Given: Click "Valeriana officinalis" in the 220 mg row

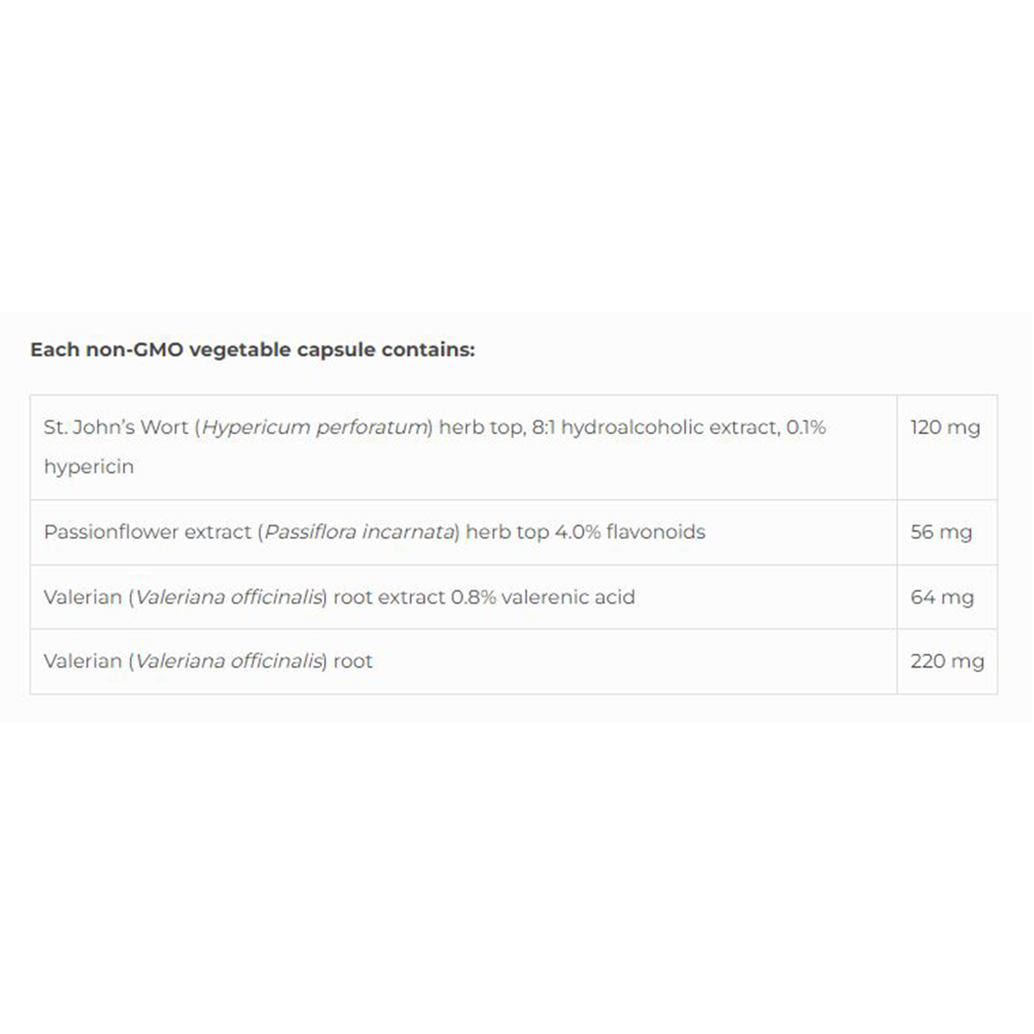Looking at the screenshot, I should pyautogui.click(x=228, y=662).
